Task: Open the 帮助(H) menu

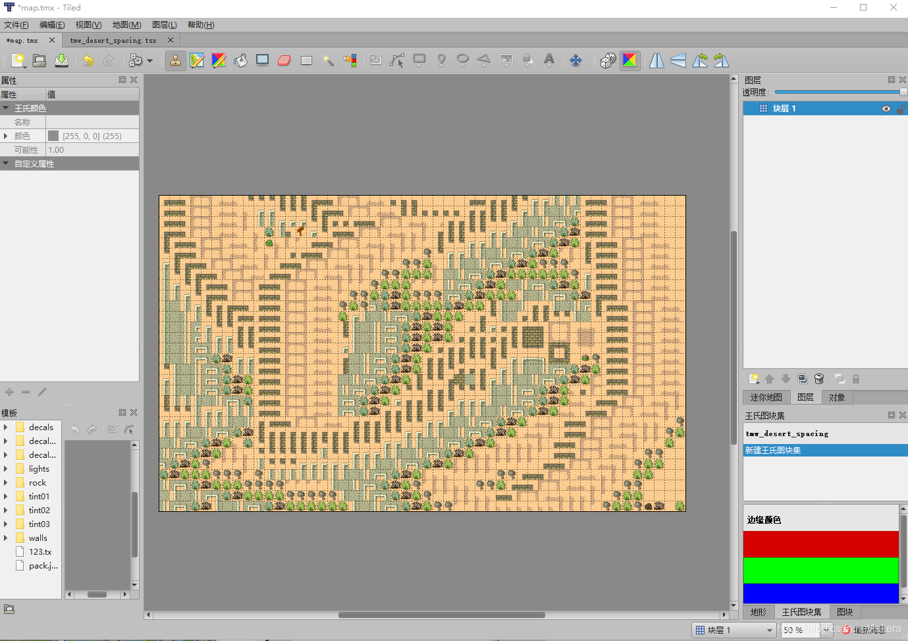Action: coord(201,25)
